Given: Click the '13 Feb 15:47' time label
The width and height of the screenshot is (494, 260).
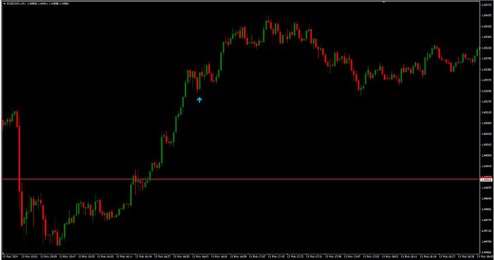Looking at the screenshot, I should (x=68, y=256).
